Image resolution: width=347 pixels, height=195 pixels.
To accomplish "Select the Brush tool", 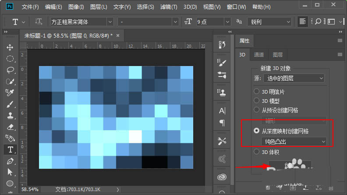I will pyautogui.click(x=10, y=104).
